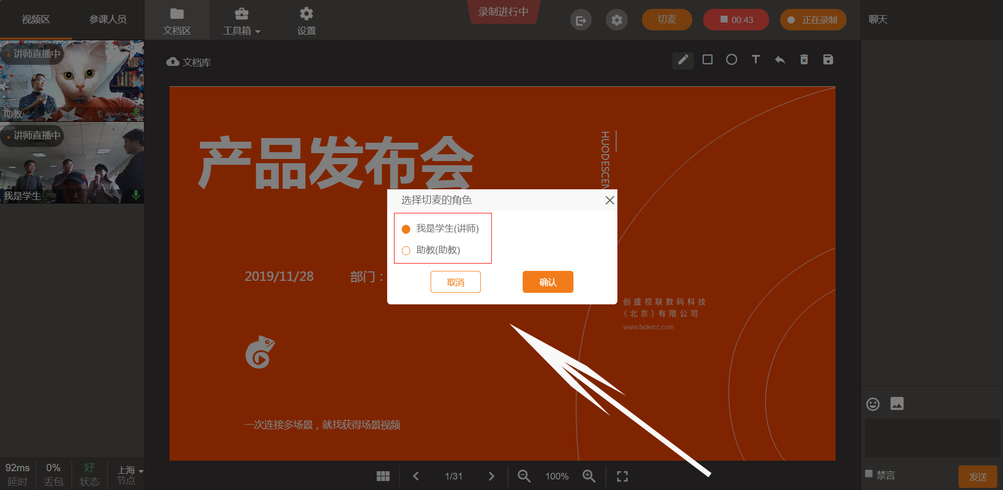Open the emoji picker in chat

[873, 404]
